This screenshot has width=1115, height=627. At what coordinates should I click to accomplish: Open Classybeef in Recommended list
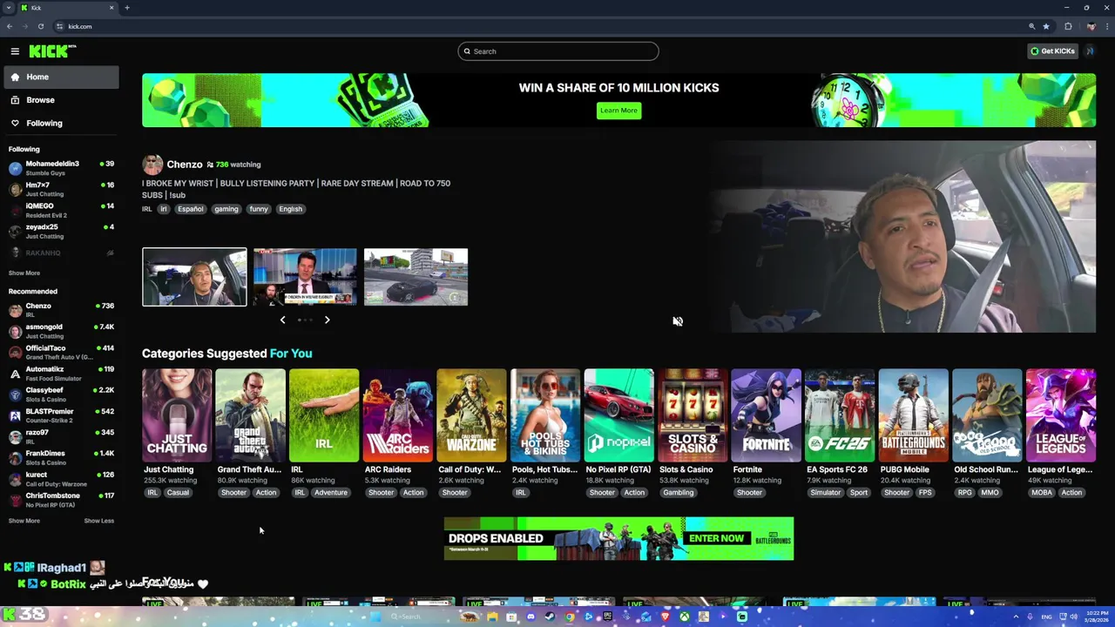(61, 394)
